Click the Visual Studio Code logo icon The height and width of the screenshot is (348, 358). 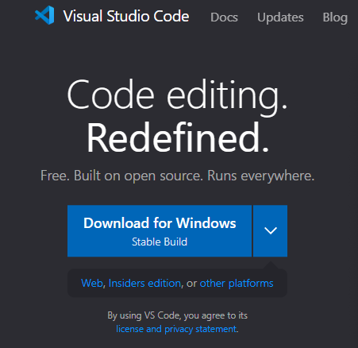tap(44, 15)
